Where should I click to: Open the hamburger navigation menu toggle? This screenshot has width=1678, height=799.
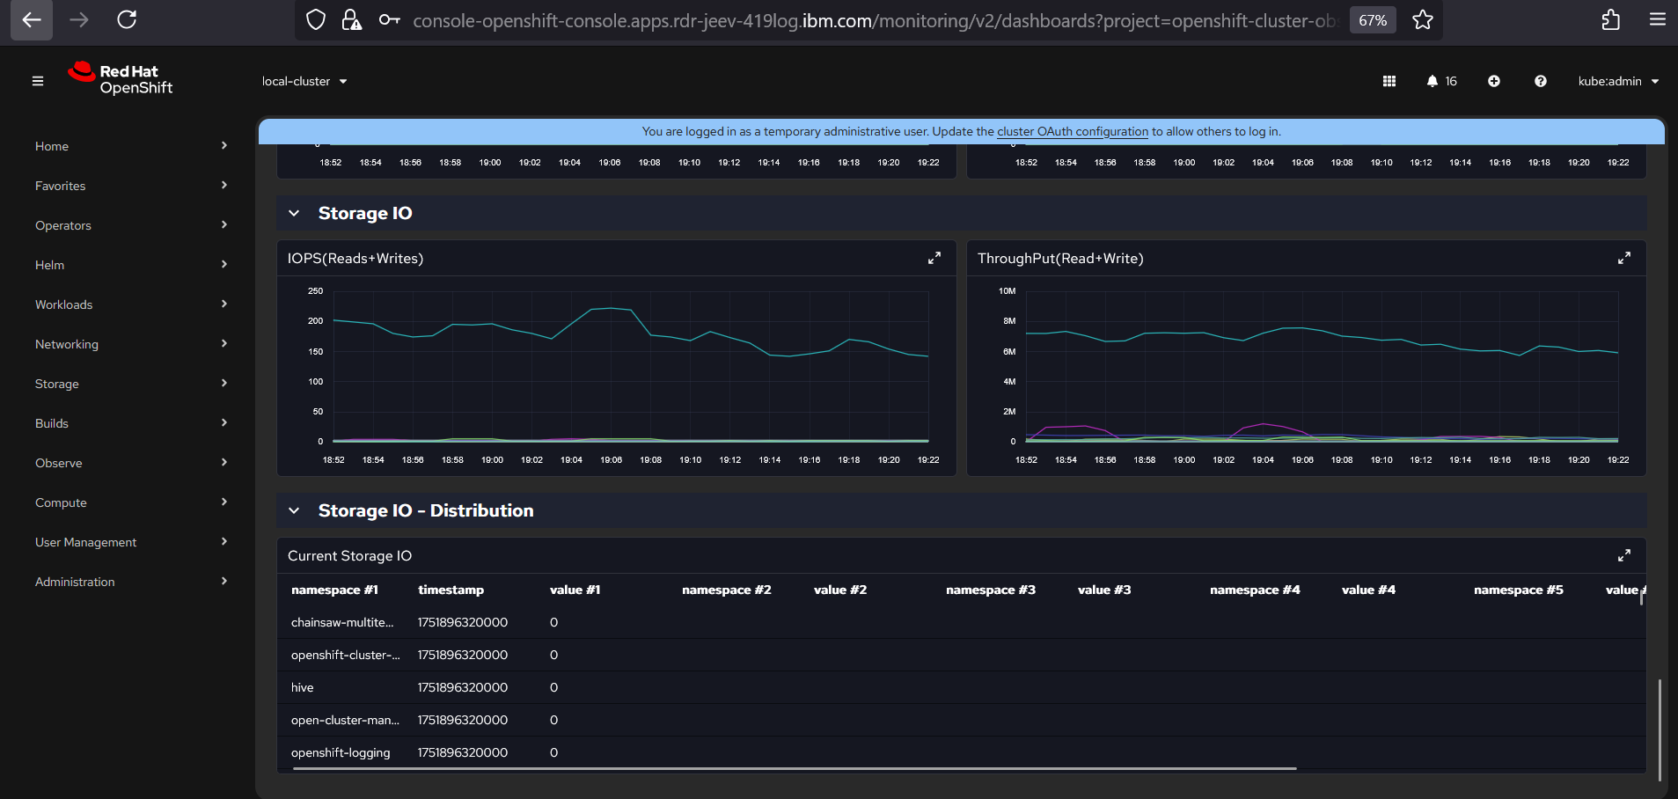pyautogui.click(x=38, y=81)
